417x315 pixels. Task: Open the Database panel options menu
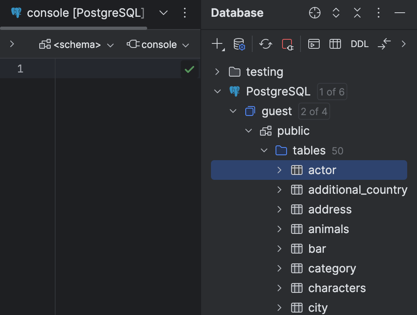pyautogui.click(x=378, y=13)
